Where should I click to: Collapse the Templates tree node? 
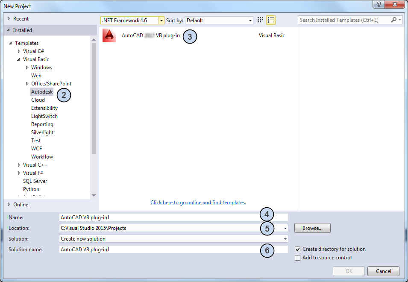10,43
